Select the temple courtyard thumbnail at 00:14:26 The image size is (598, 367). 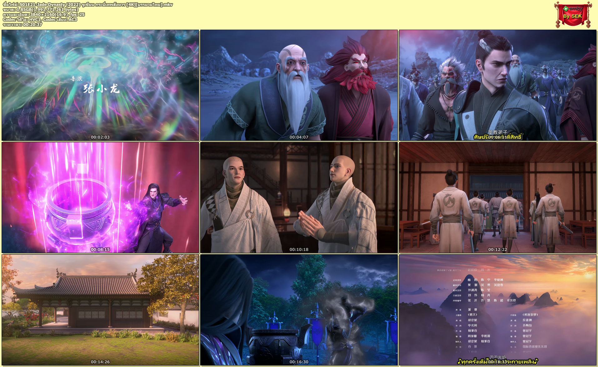click(100, 310)
